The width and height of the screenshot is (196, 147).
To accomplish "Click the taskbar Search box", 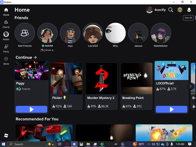I will point(32,144).
